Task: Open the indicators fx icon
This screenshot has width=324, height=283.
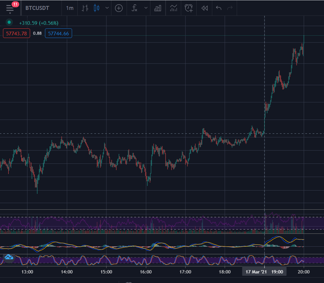Action: pos(134,8)
